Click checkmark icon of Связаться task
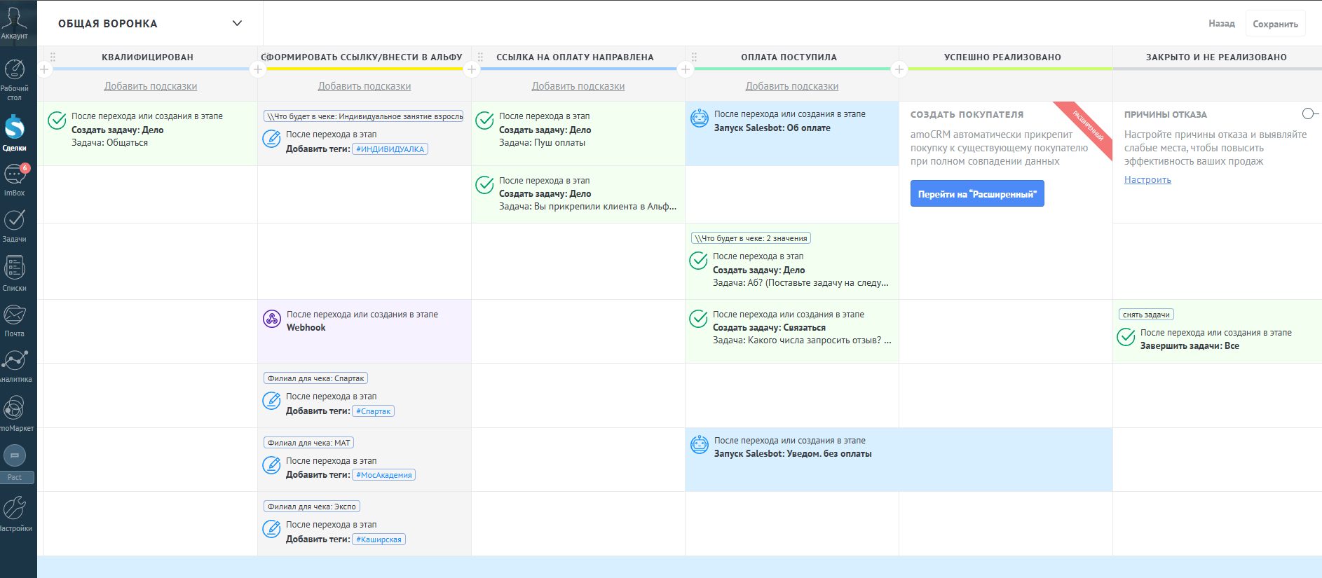Screen dimensions: 1322x578 click(x=698, y=319)
